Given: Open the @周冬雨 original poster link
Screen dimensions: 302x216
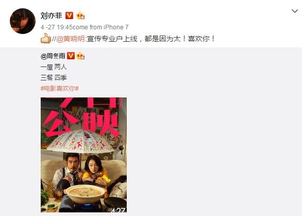Looking at the screenshot, I should point(53,56).
